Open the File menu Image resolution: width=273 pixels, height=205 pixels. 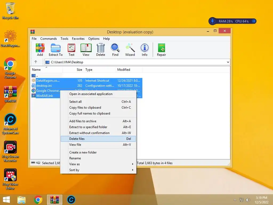(x=34, y=39)
